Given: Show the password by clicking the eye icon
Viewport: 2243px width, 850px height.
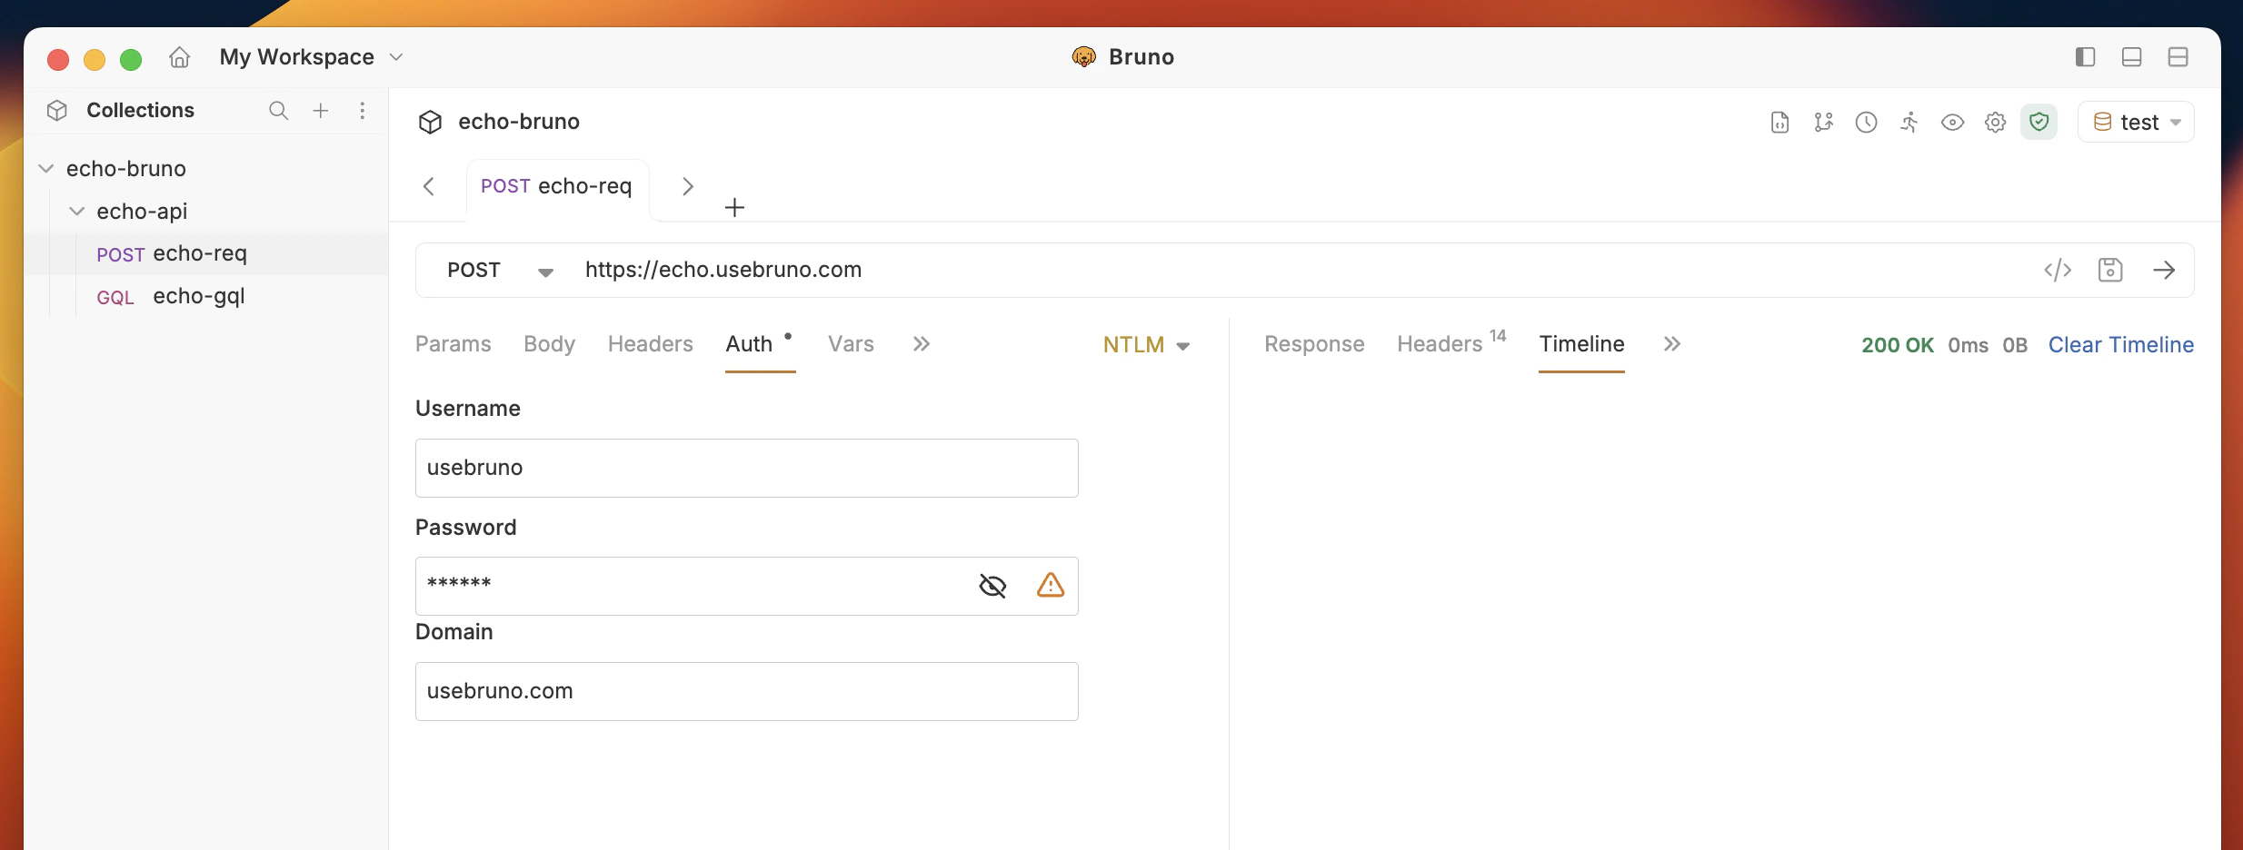Looking at the screenshot, I should 992,586.
